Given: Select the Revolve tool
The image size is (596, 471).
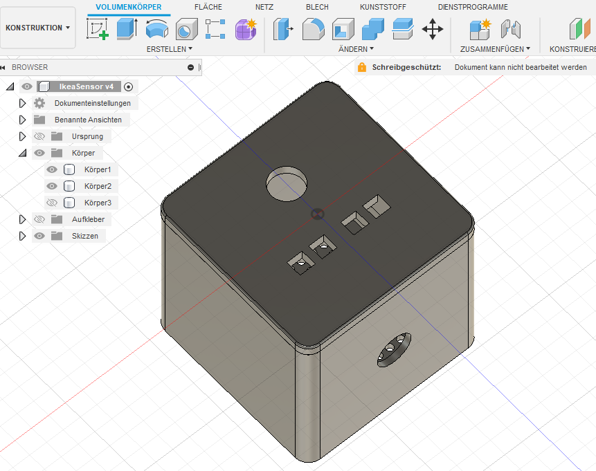Looking at the screenshot, I should (x=157, y=29).
